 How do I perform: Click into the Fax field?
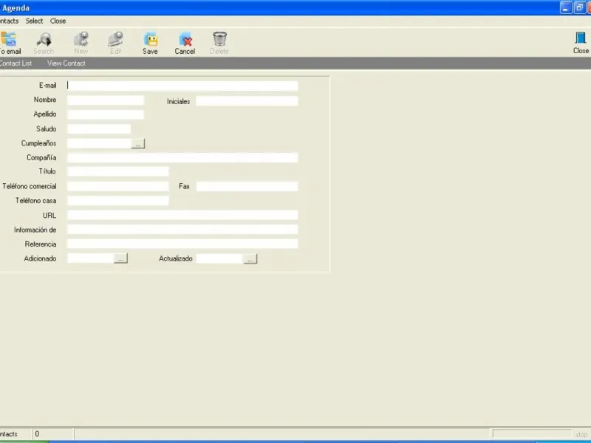[247, 186]
